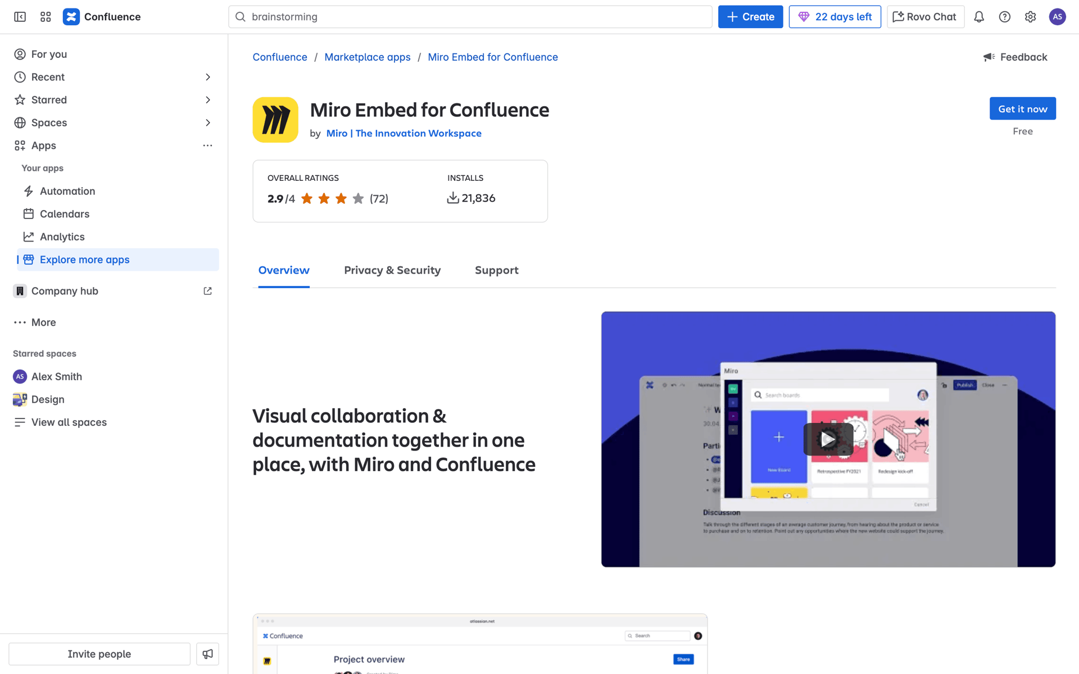Click Company hub external link icon

coord(207,291)
